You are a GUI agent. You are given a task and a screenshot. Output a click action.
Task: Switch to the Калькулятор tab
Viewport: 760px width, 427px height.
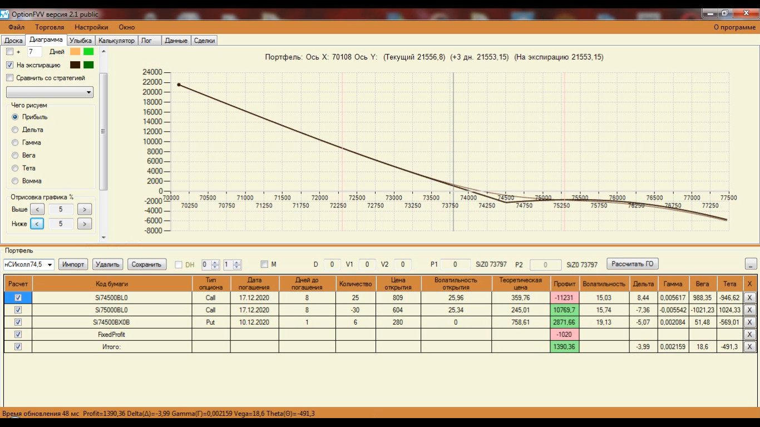[x=116, y=41]
